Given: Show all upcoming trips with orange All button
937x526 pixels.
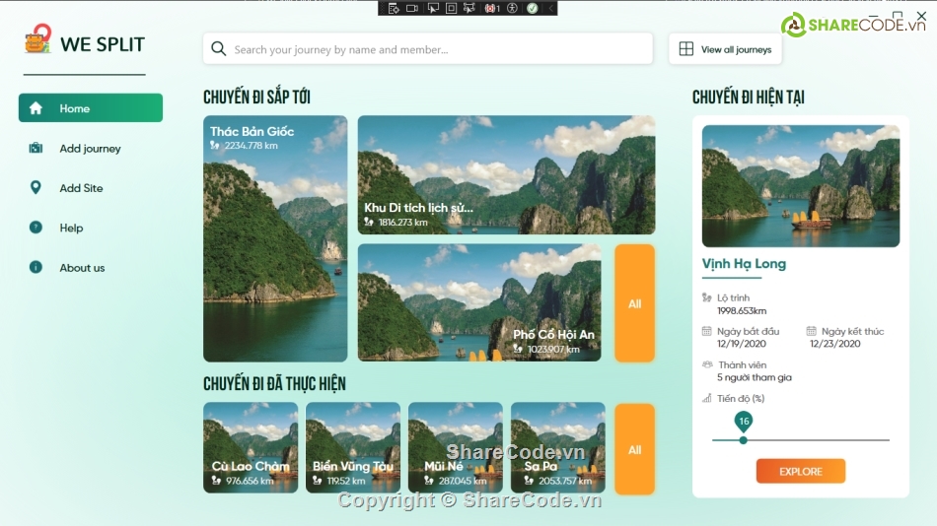Looking at the screenshot, I should coord(634,303).
